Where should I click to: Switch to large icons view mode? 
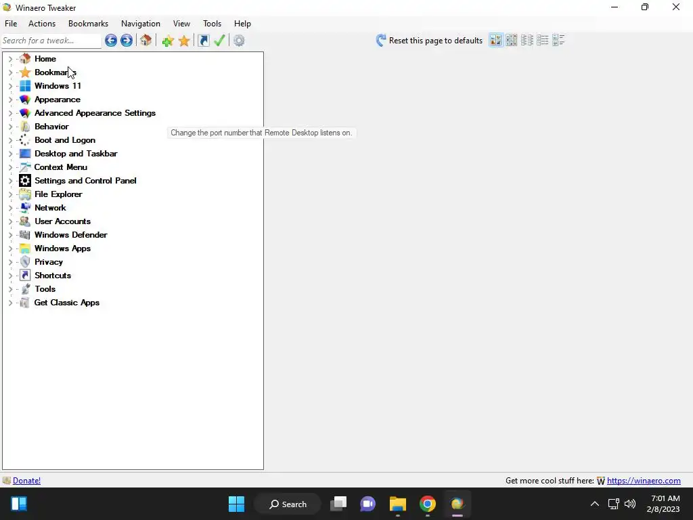click(496, 40)
